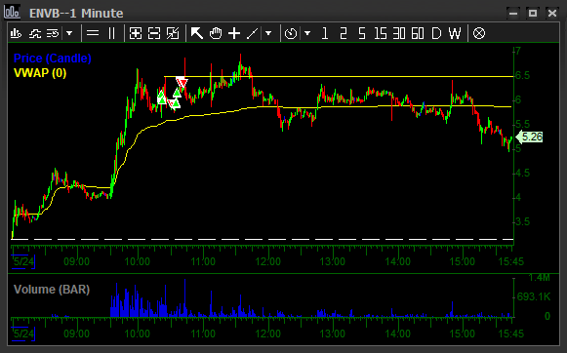The height and width of the screenshot is (353, 567).
Task: Switch to 1 minute timeframe
Action: tap(325, 33)
